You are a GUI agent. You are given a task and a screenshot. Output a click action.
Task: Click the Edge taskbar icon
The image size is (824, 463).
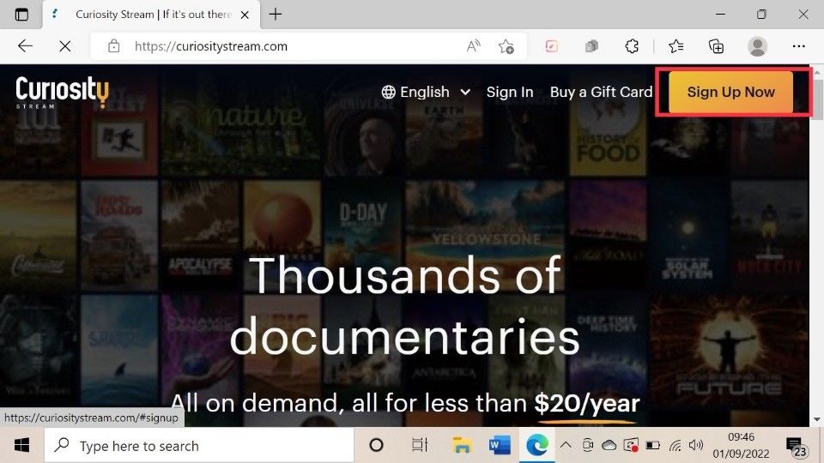click(537, 446)
